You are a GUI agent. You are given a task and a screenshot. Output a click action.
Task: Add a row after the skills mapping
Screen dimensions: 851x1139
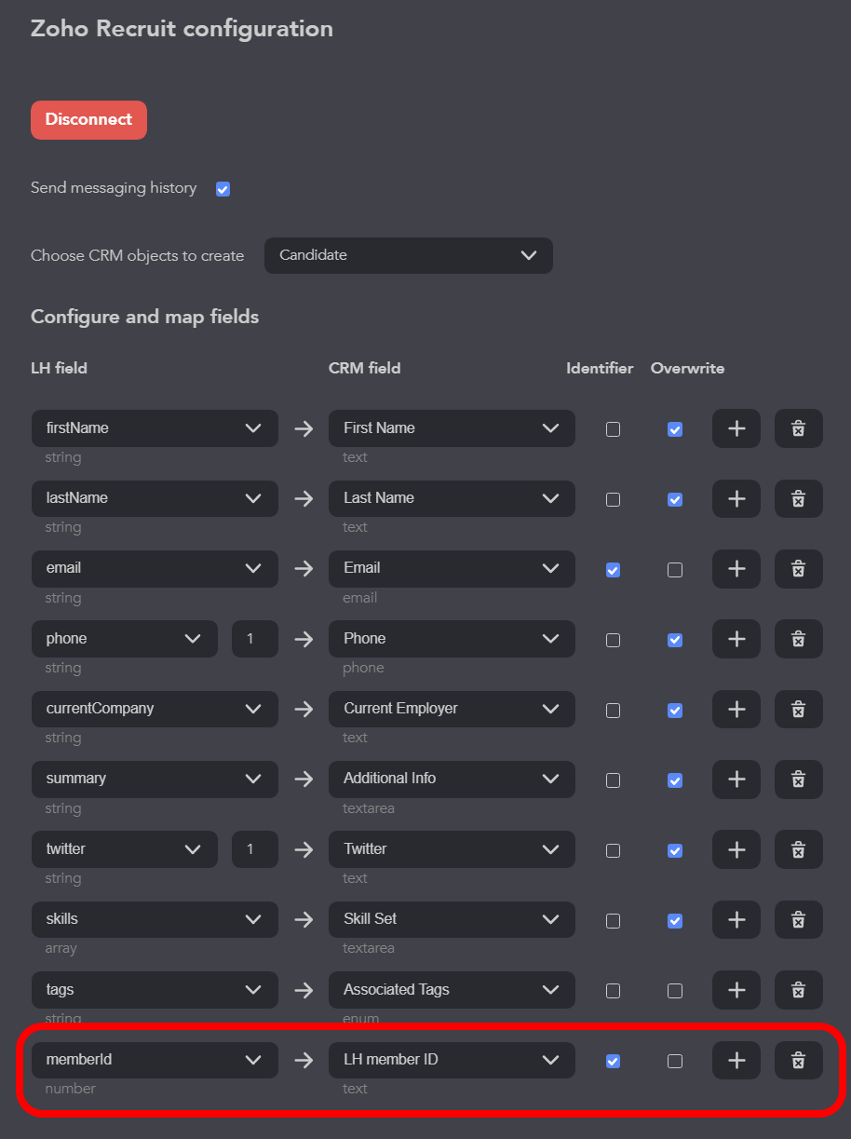(x=736, y=919)
